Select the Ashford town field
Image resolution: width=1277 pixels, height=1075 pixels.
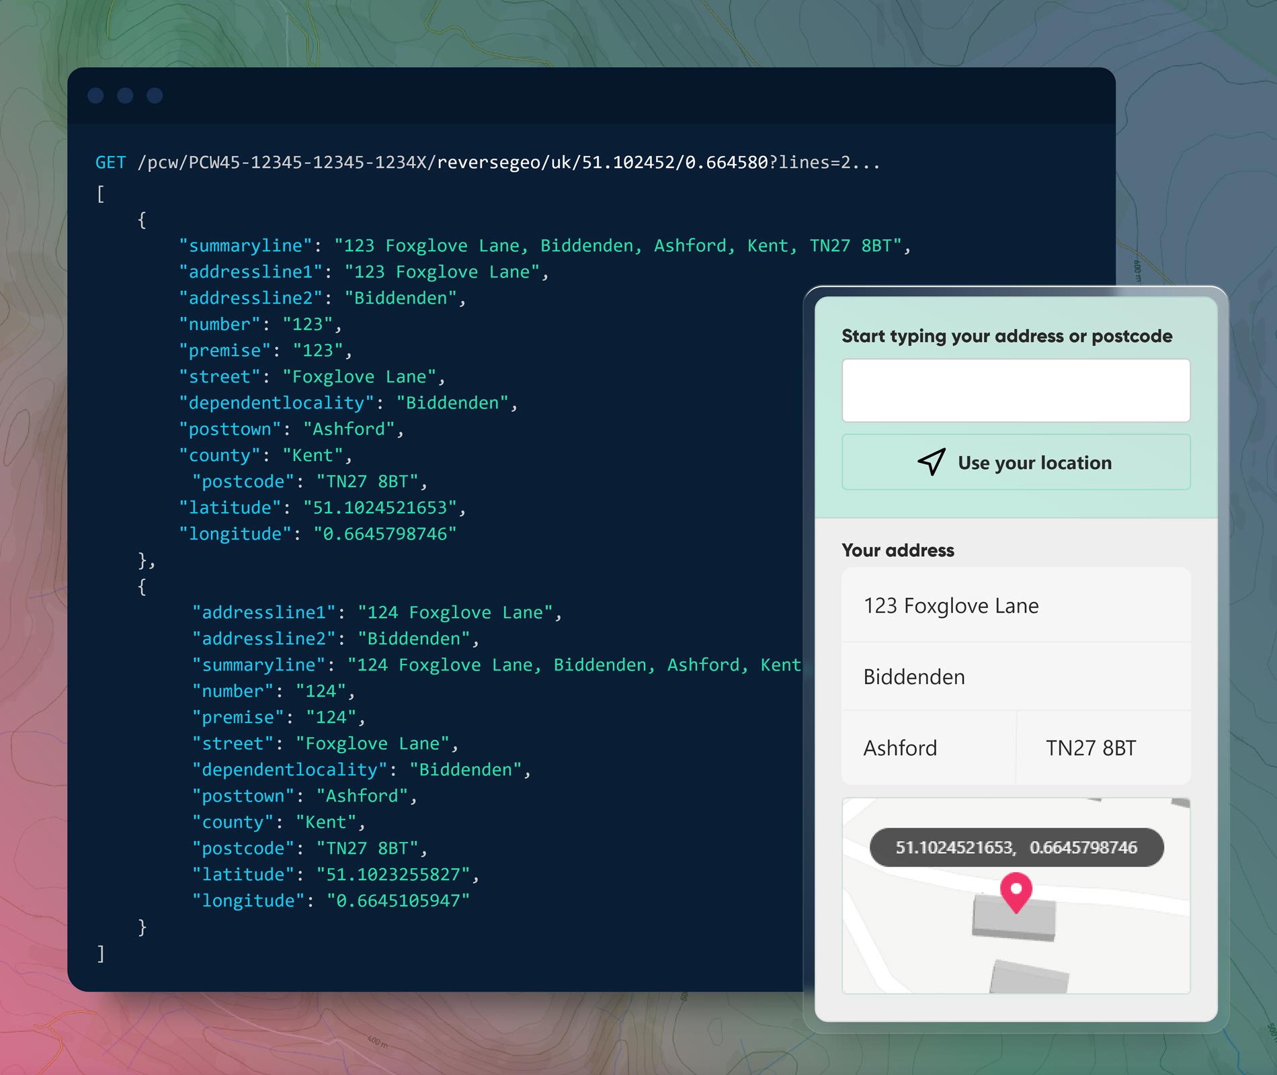point(928,748)
